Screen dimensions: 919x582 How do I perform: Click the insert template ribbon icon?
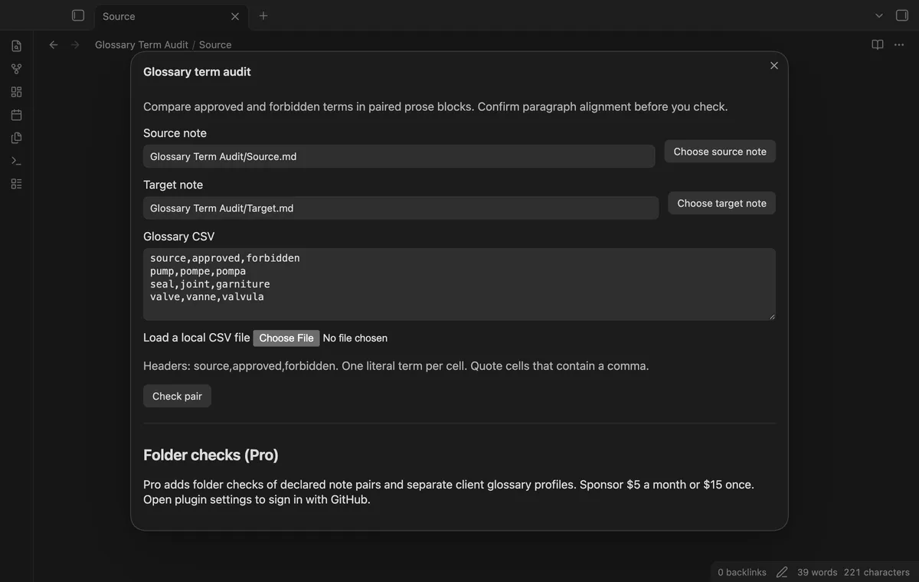(16, 138)
